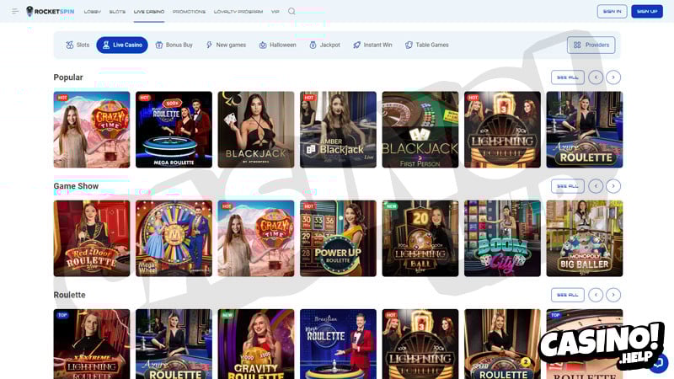Open Lightning Roulette in Roulette row
This screenshot has height=379, width=674.
click(420, 344)
